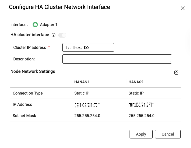Screen dimensions: 191x148
Task: Click the HANAS1 column header
Action: click(82, 82)
